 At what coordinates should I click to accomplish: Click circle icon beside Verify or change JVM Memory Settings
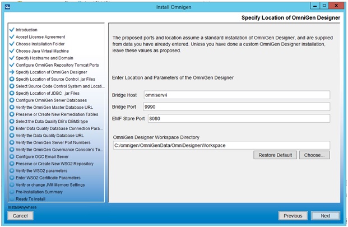(12, 185)
